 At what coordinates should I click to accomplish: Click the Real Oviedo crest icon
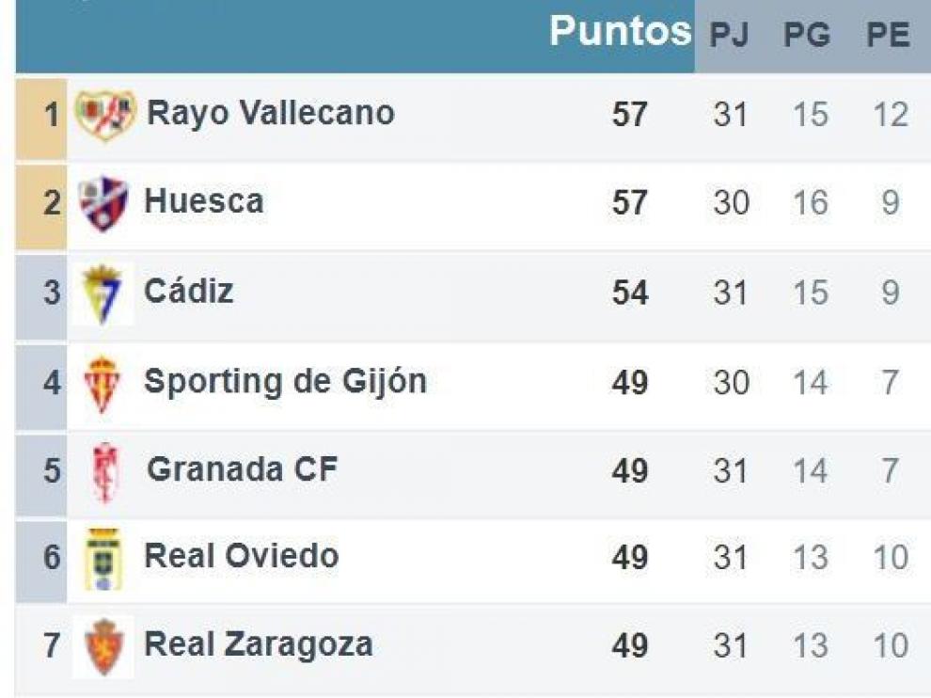point(103,560)
